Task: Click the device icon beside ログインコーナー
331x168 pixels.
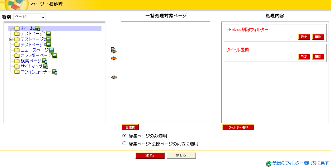Action: (x=54, y=72)
